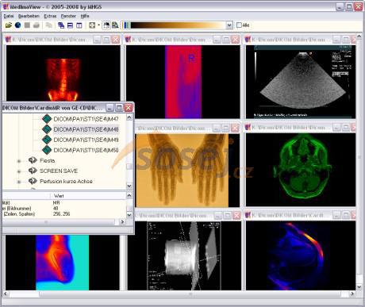Click the grayed-out copy toolbar icon
Image resolution: width=365 pixels, height=307 pixels.
pyautogui.click(x=48, y=25)
